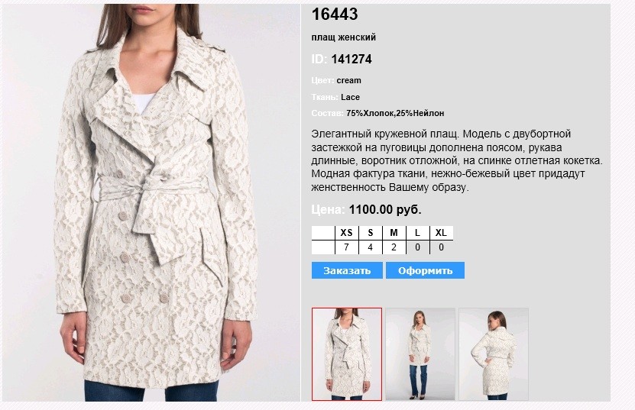The height and width of the screenshot is (410, 635).
Task: Click the ID value 141274
Action: 351,60
